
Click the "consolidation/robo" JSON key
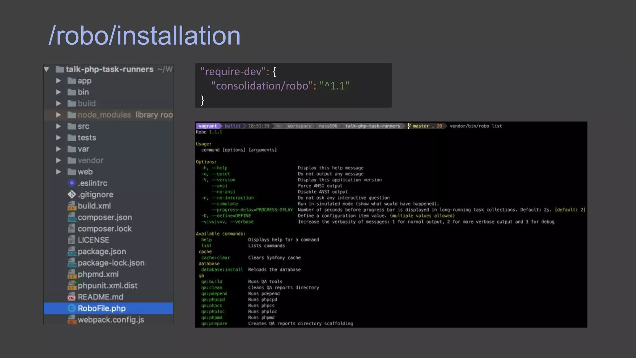click(262, 86)
